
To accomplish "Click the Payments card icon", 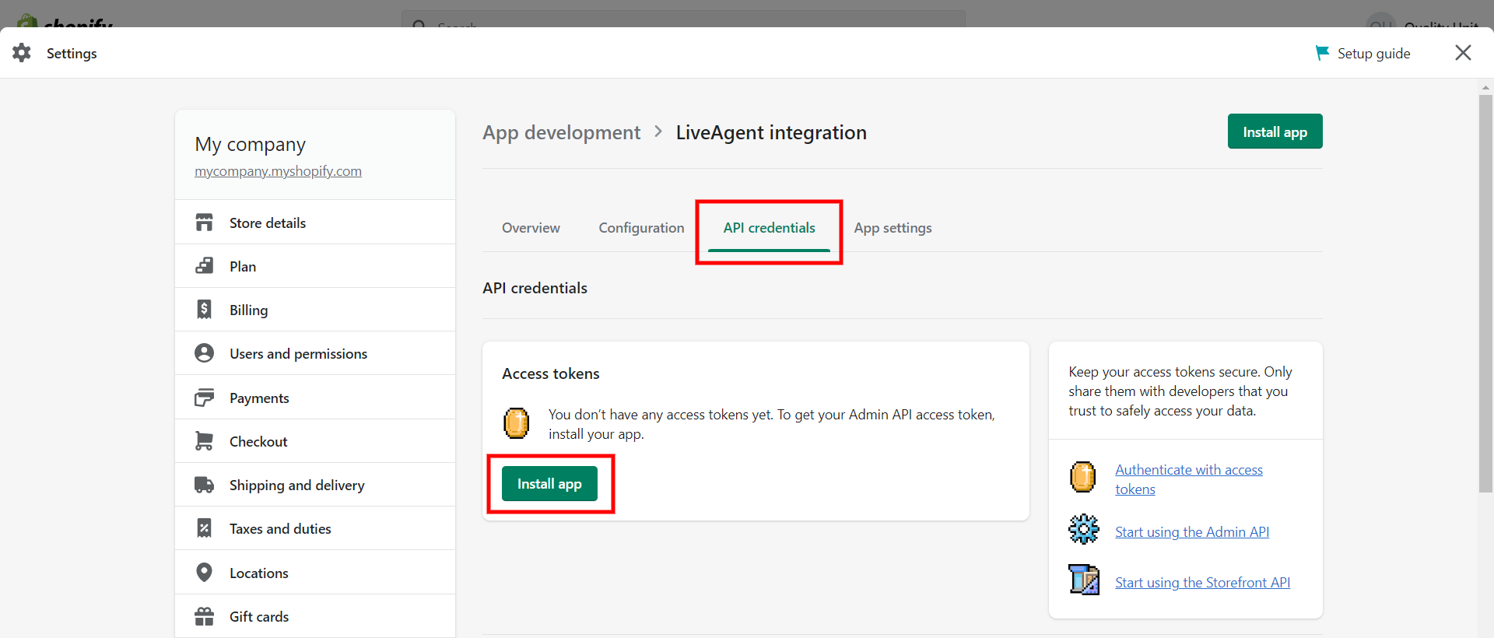I will tap(204, 398).
